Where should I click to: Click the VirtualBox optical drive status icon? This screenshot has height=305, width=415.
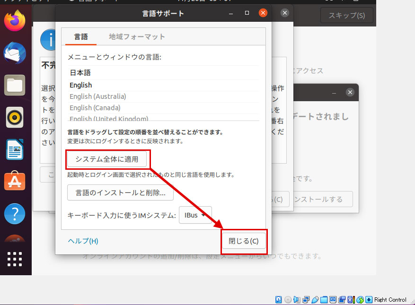[288, 299]
